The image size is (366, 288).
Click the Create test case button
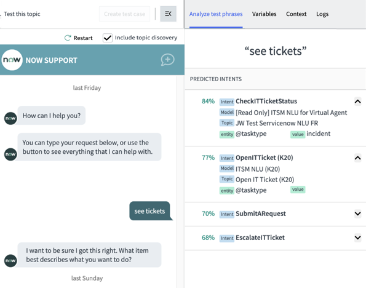point(125,14)
